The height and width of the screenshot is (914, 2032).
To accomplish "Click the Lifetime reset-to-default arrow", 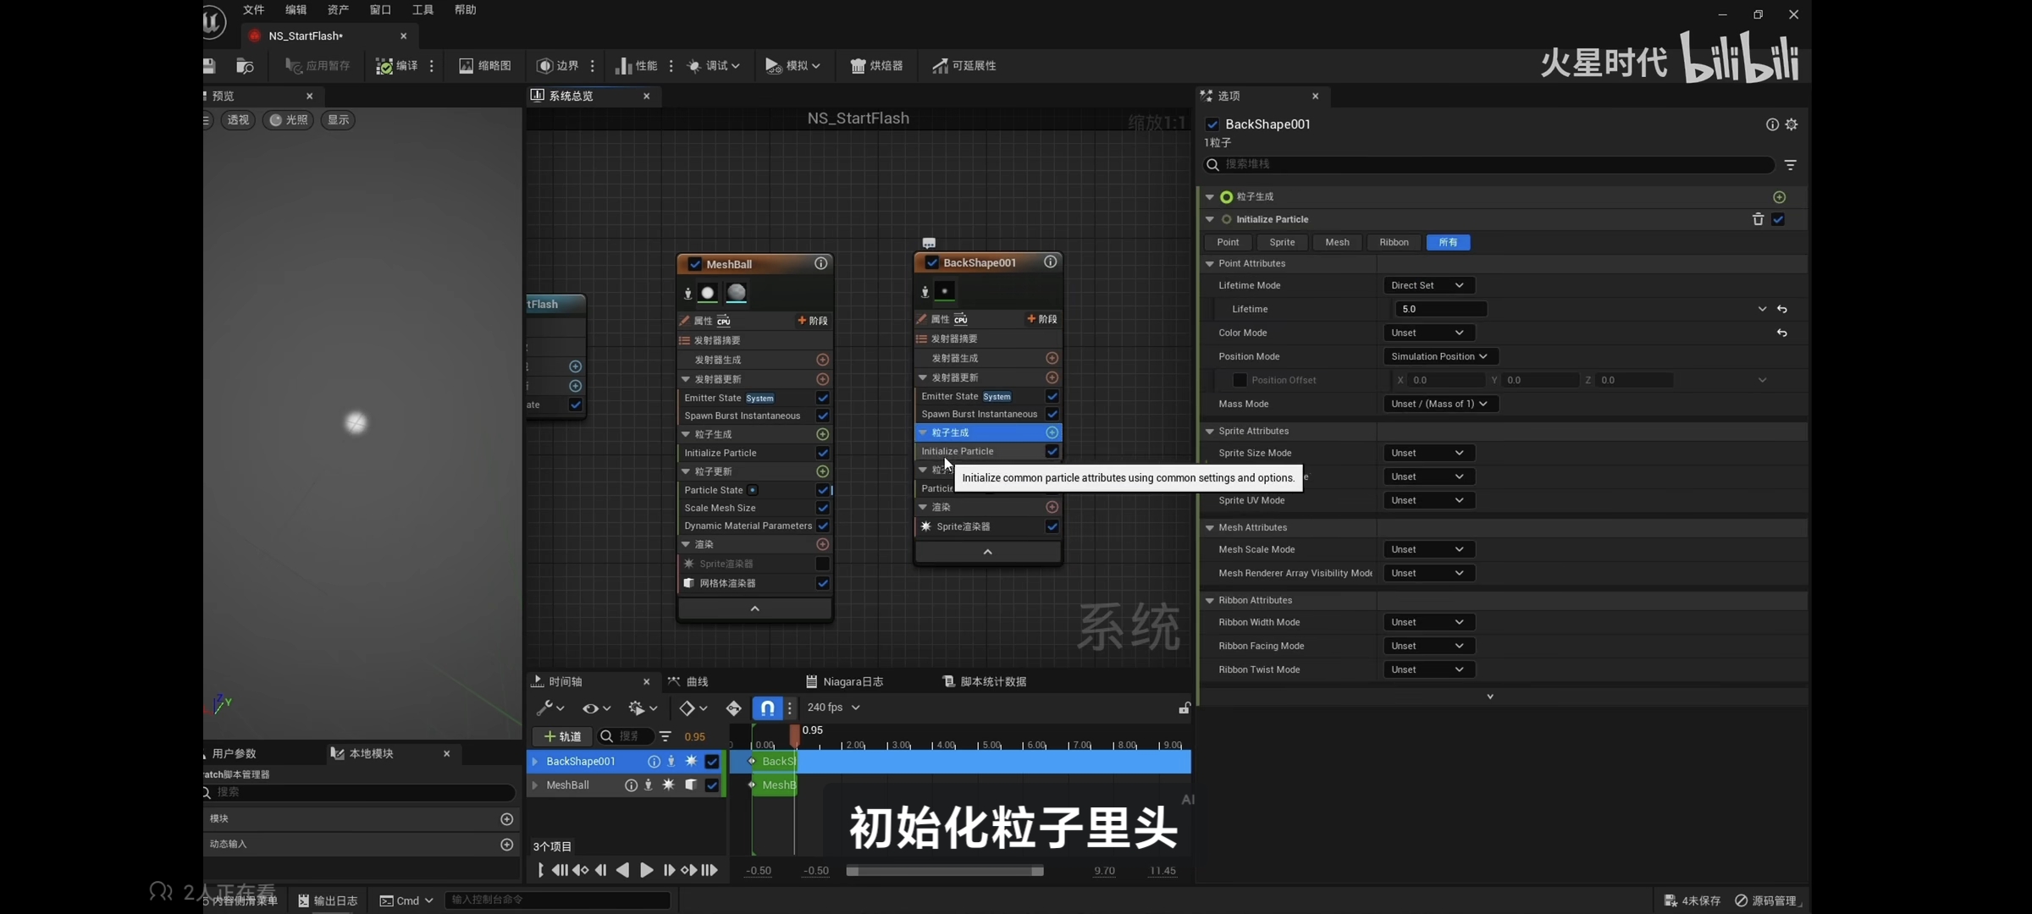I will [x=1782, y=309].
